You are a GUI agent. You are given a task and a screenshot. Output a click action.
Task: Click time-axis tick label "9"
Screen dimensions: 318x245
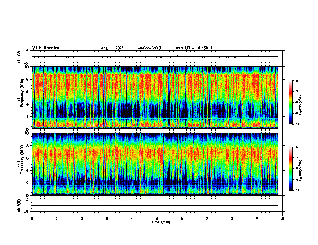[257, 219]
